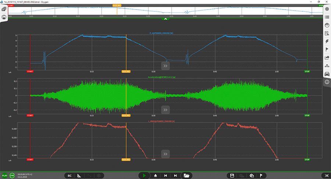Screen dimensions: 331x179
Task: Click the green STOP label in overview bar
Action: [321, 6]
